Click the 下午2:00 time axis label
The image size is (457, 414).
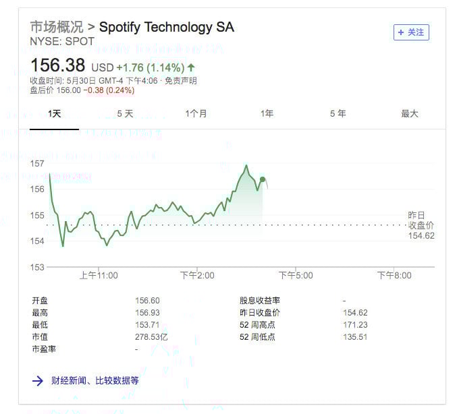point(197,275)
